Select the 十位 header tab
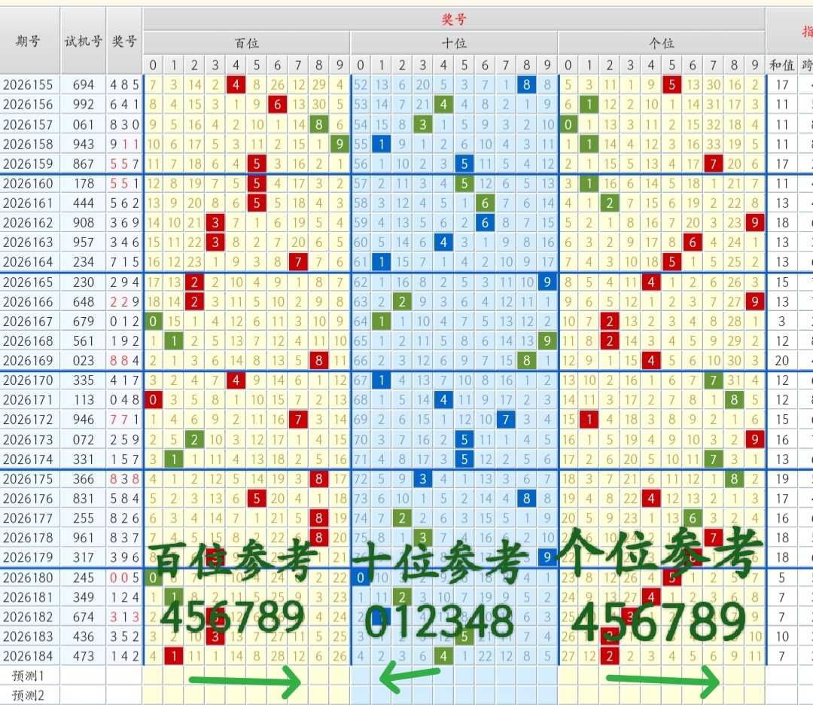813x705 pixels. click(x=454, y=43)
